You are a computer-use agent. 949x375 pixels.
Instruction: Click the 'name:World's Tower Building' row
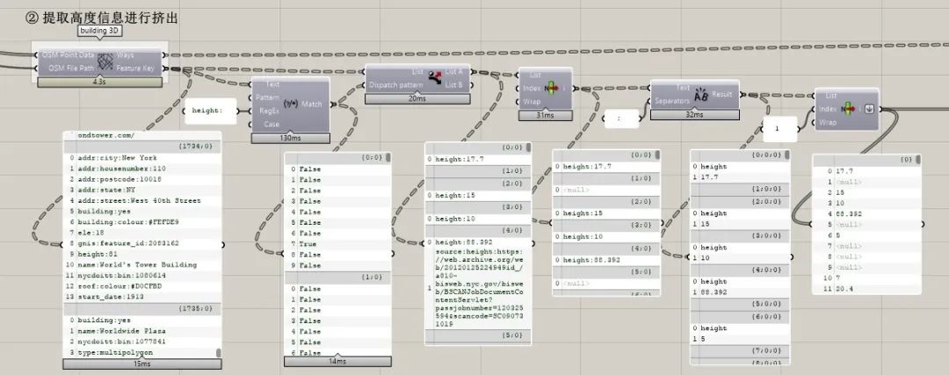[143, 265]
